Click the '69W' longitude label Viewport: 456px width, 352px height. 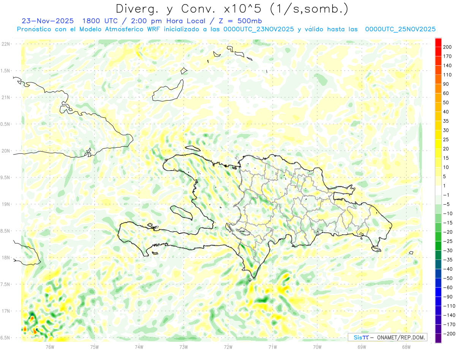361,347
